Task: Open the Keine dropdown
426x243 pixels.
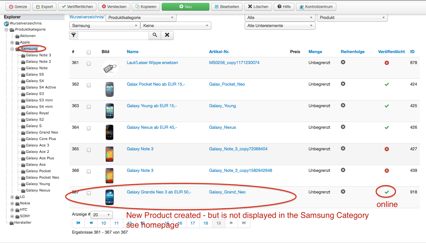Action: pos(176,26)
